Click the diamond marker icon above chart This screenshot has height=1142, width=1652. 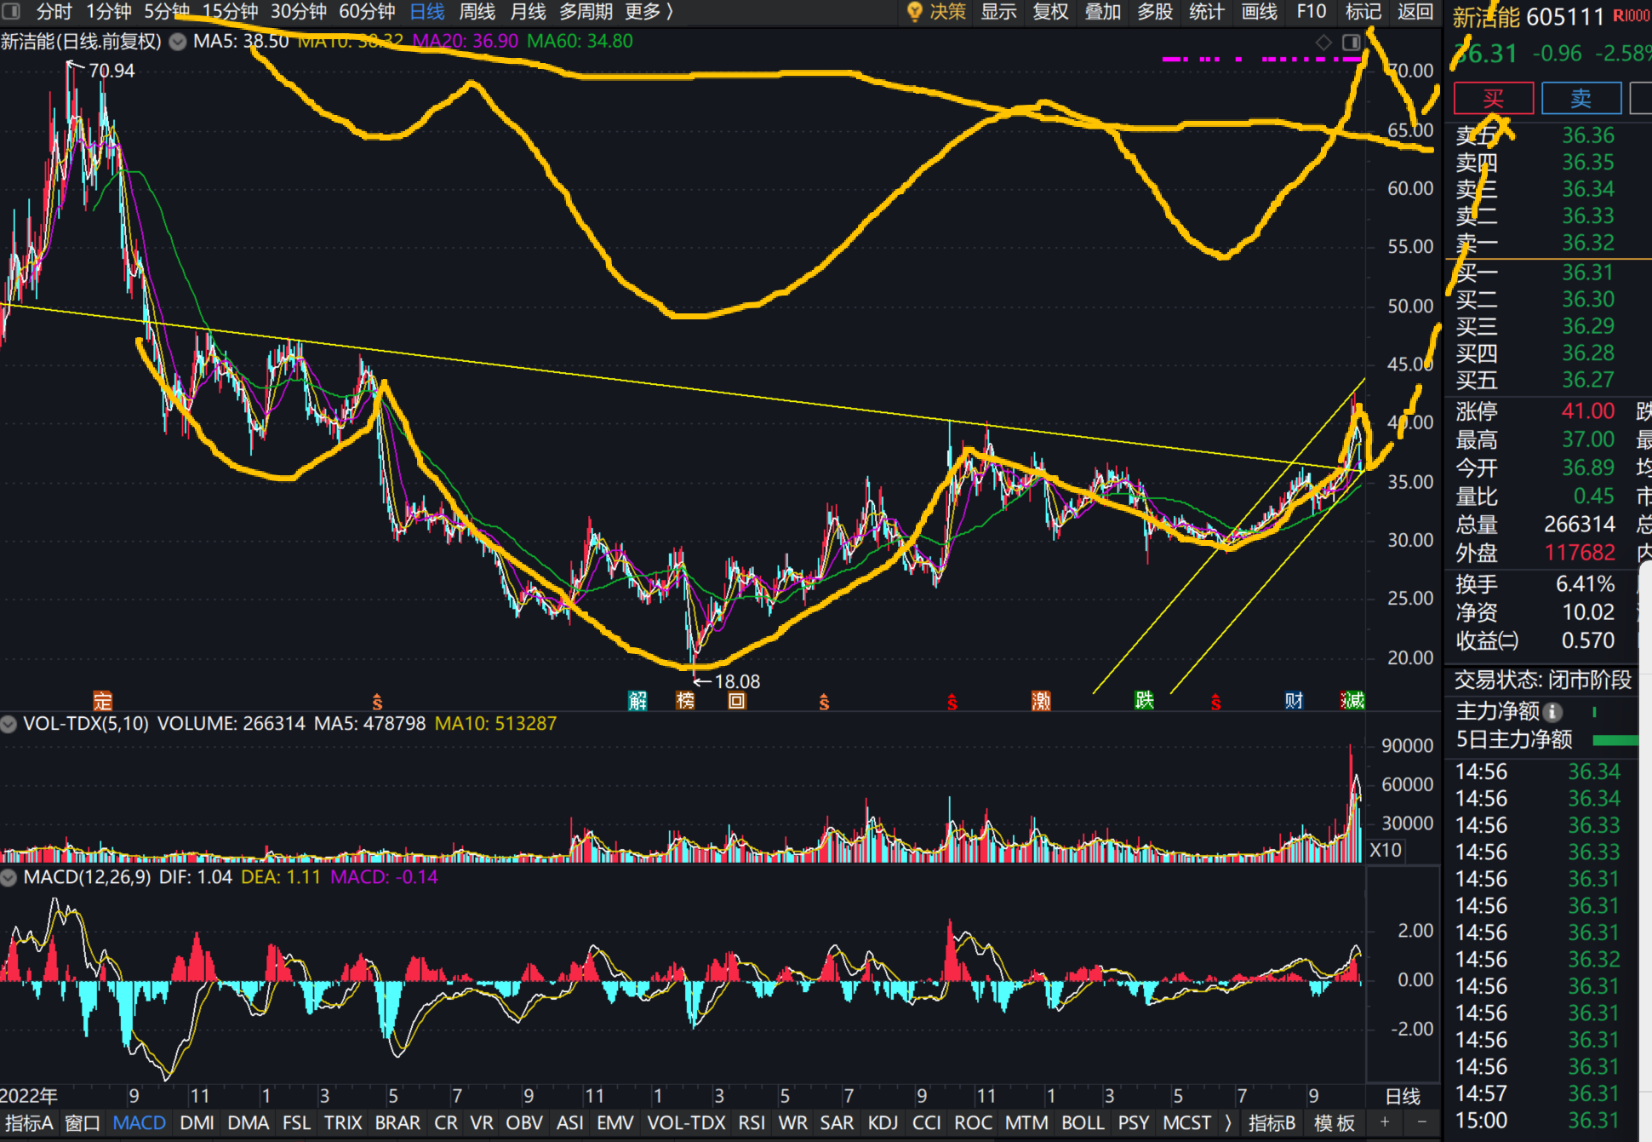click(x=1323, y=43)
